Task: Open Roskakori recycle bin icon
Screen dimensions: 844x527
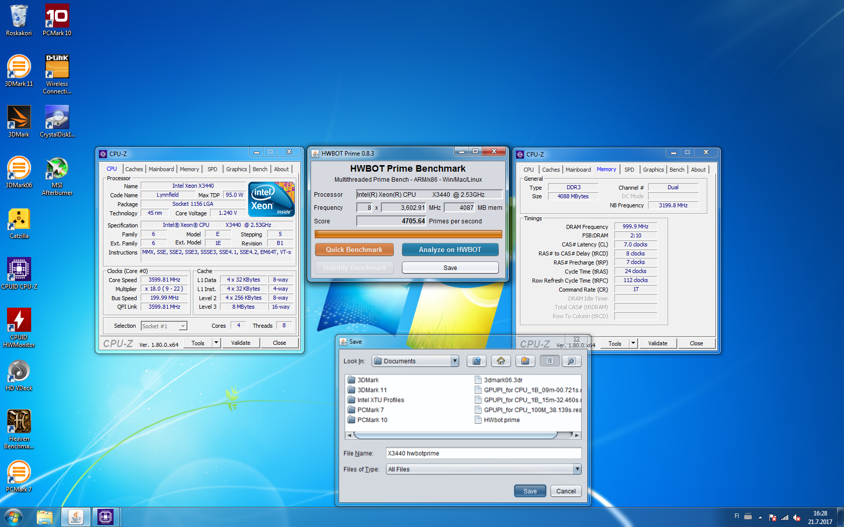Action: (19, 21)
